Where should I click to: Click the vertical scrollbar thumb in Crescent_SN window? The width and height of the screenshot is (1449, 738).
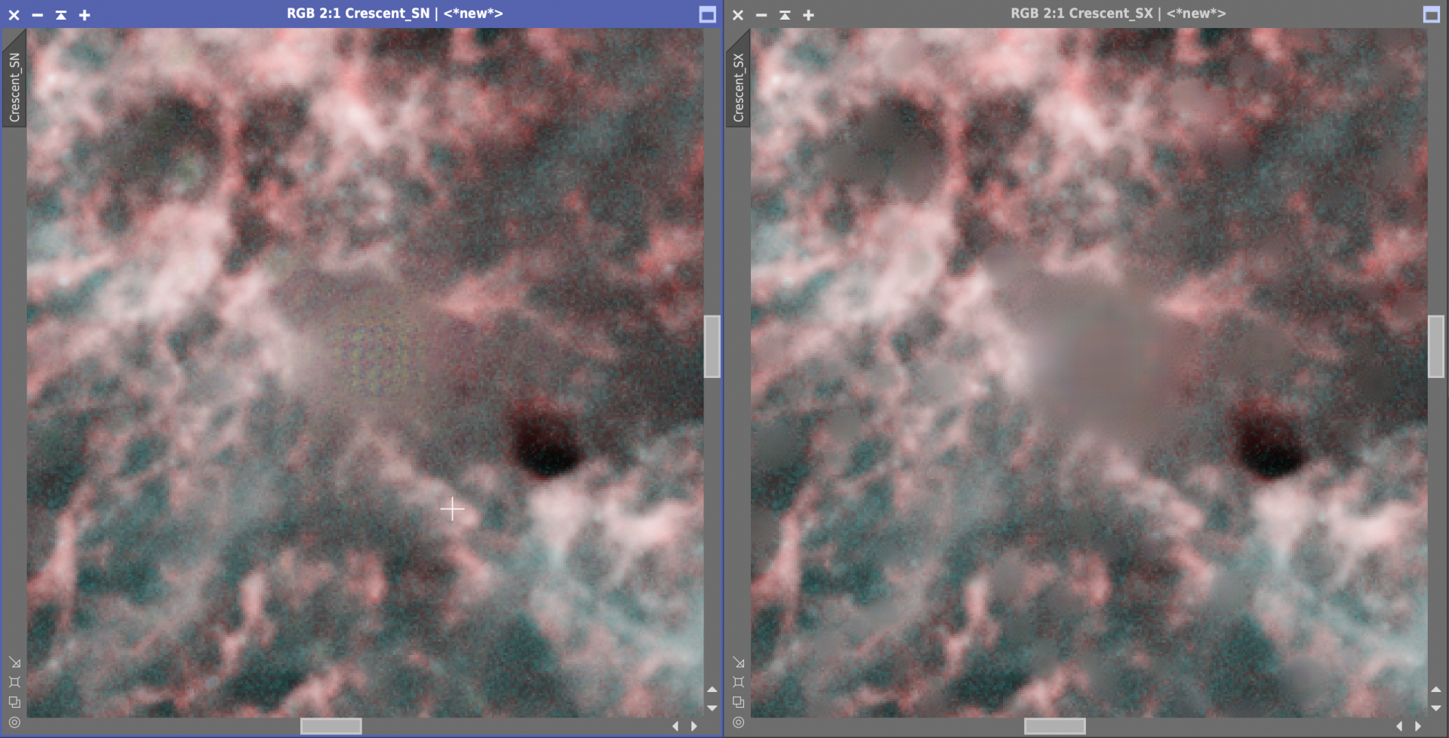pos(712,346)
